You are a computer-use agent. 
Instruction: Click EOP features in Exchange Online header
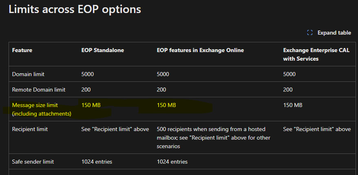coord(200,50)
